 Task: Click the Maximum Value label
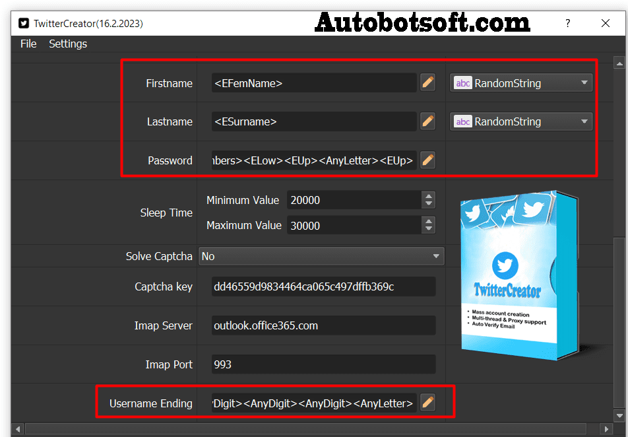(x=244, y=225)
